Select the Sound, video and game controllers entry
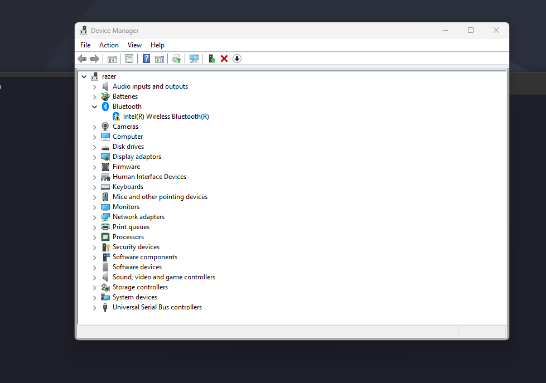 (163, 277)
